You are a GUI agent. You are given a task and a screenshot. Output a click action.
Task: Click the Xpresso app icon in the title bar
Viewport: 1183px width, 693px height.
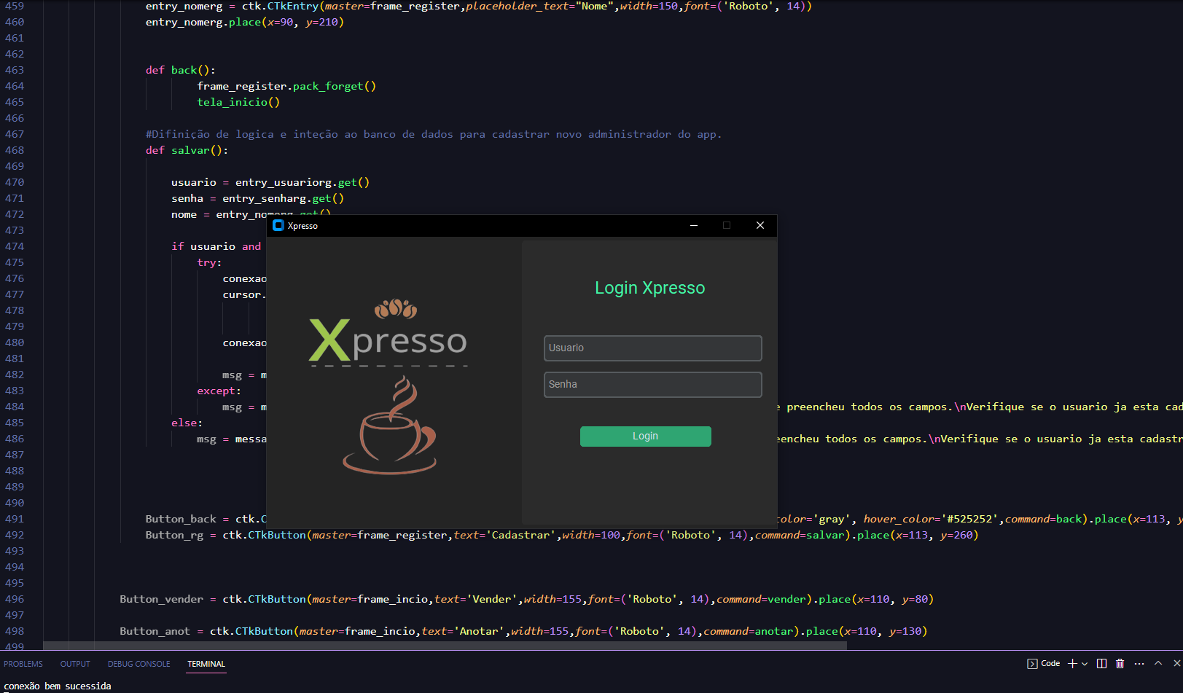click(278, 226)
